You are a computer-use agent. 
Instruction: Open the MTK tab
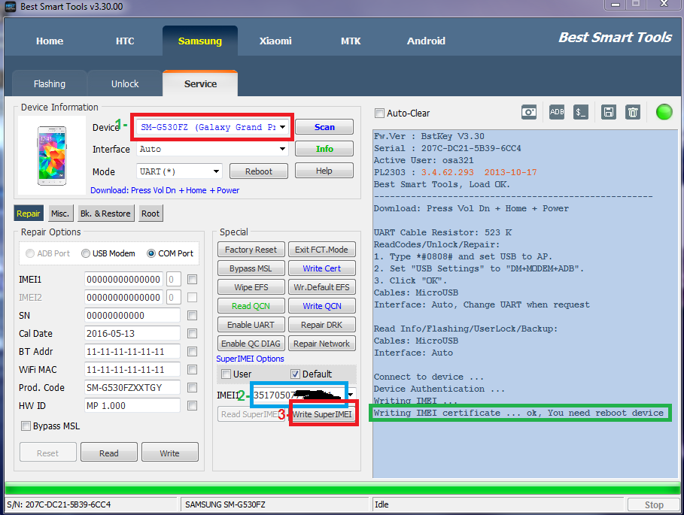point(351,41)
